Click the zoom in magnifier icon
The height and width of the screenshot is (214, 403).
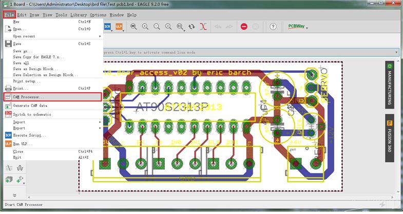pyautogui.click(x=145, y=26)
